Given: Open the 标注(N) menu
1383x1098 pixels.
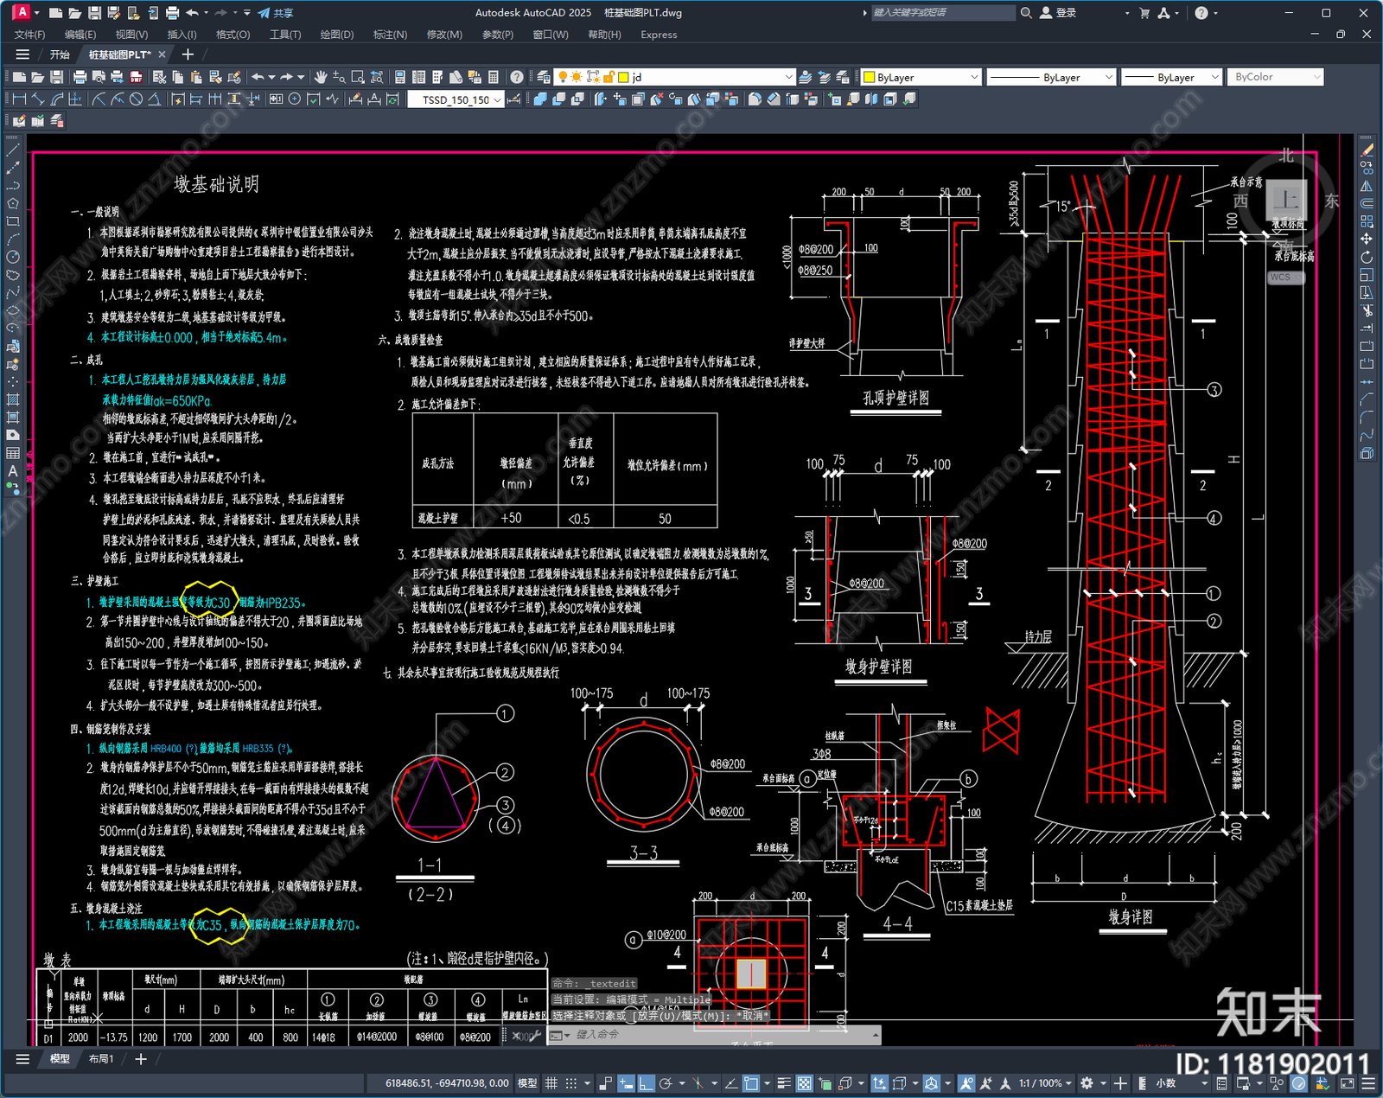Looking at the screenshot, I should click(390, 35).
